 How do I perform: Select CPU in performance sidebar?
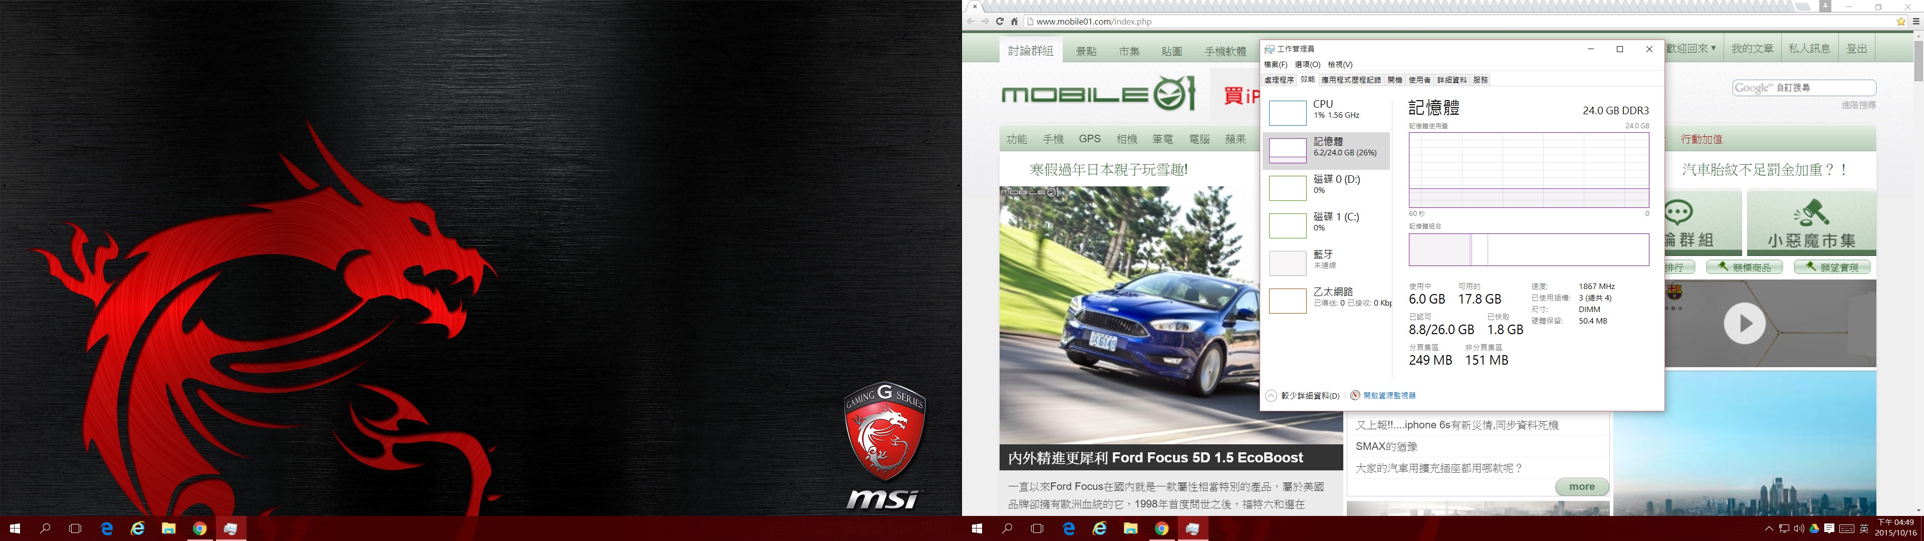pos(1326,112)
